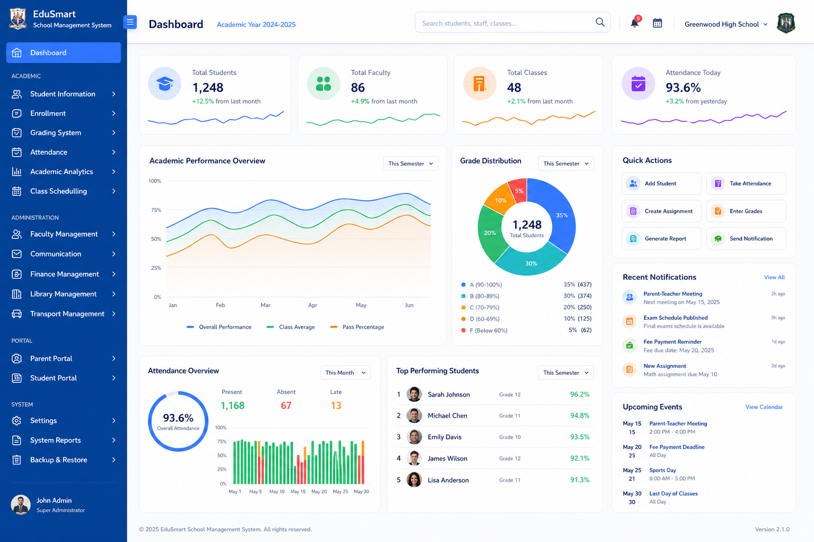Open the Attendance sidebar item
Image resolution: width=814 pixels, height=542 pixels.
pyautogui.click(x=64, y=152)
